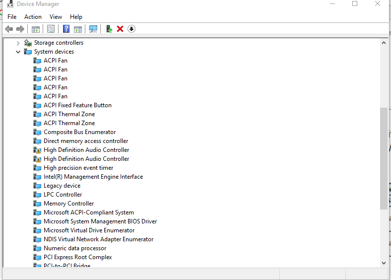This screenshot has width=391, height=280.
Task: Open the File menu
Action: click(x=12, y=17)
